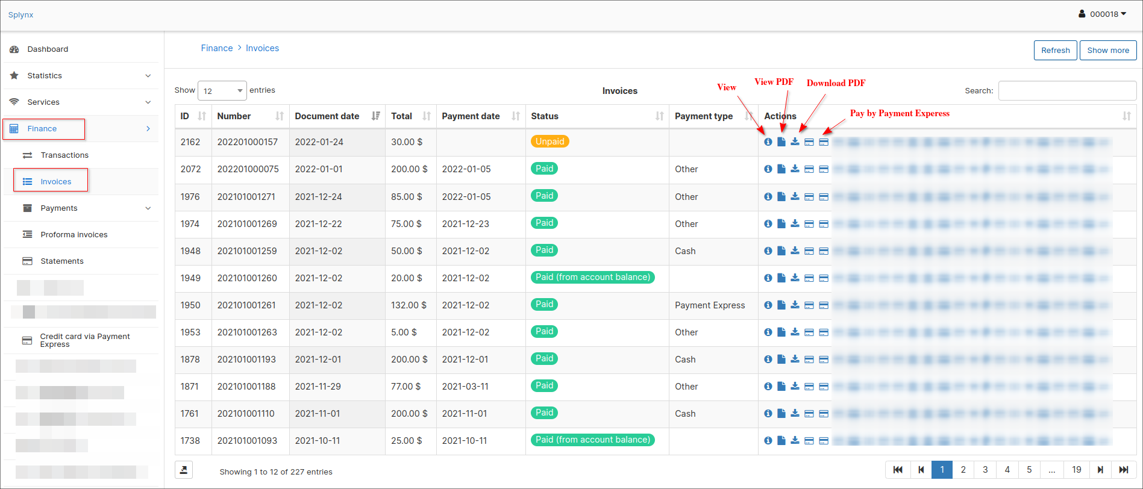This screenshot has height=489, width=1143.
Task: Download PDF for invoice 1738
Action: click(x=795, y=440)
